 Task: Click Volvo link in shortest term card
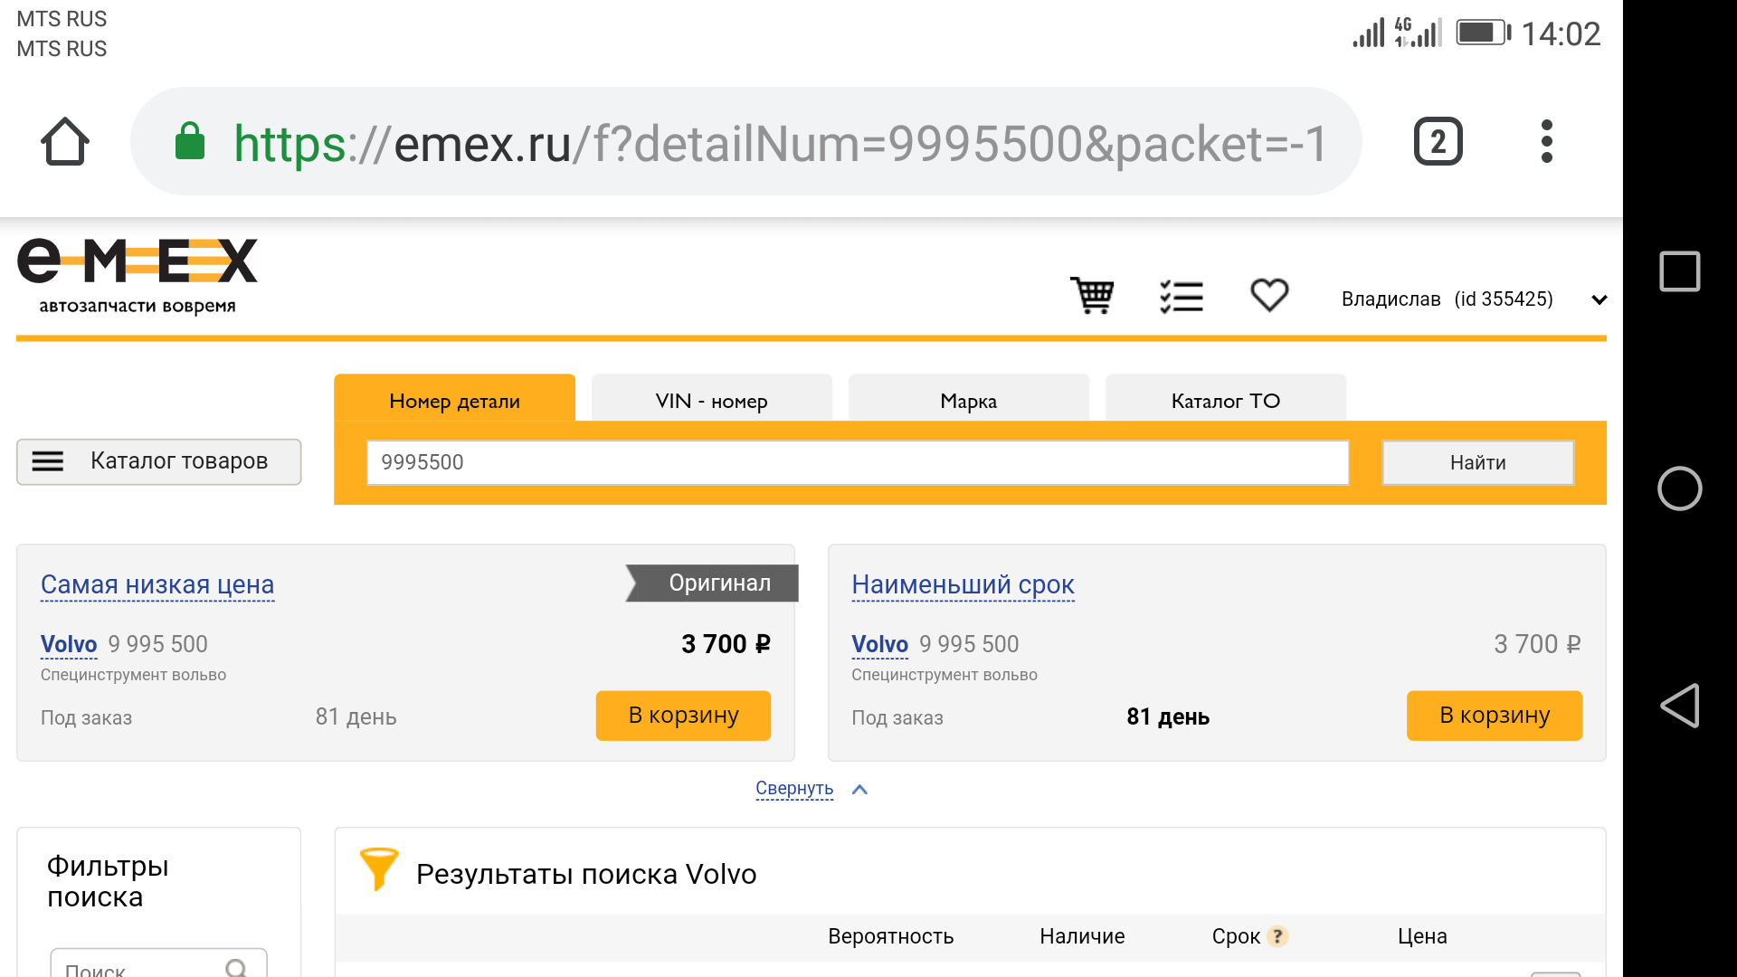879,644
